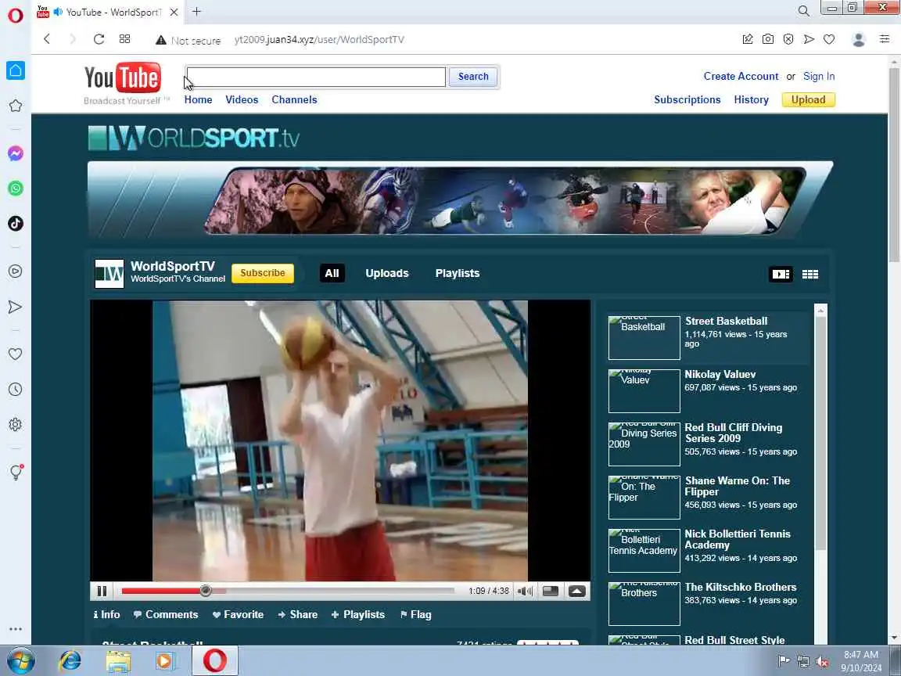Open Internet Explorer from taskbar
This screenshot has height=676, width=901.
(70, 660)
